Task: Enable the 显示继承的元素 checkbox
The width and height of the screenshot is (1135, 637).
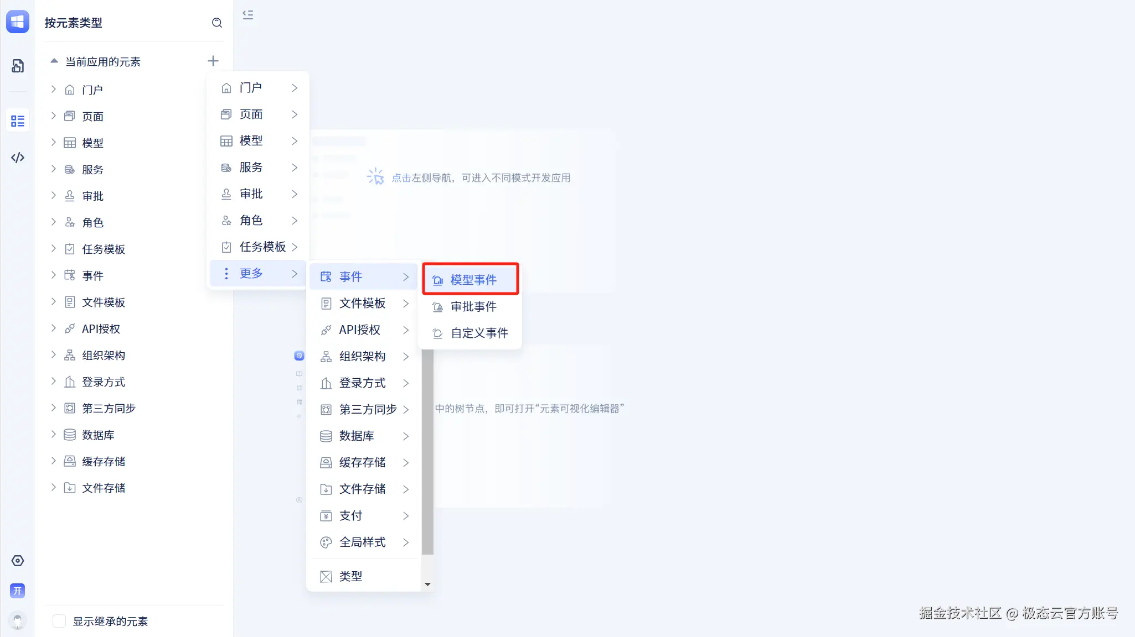Action: [59, 621]
